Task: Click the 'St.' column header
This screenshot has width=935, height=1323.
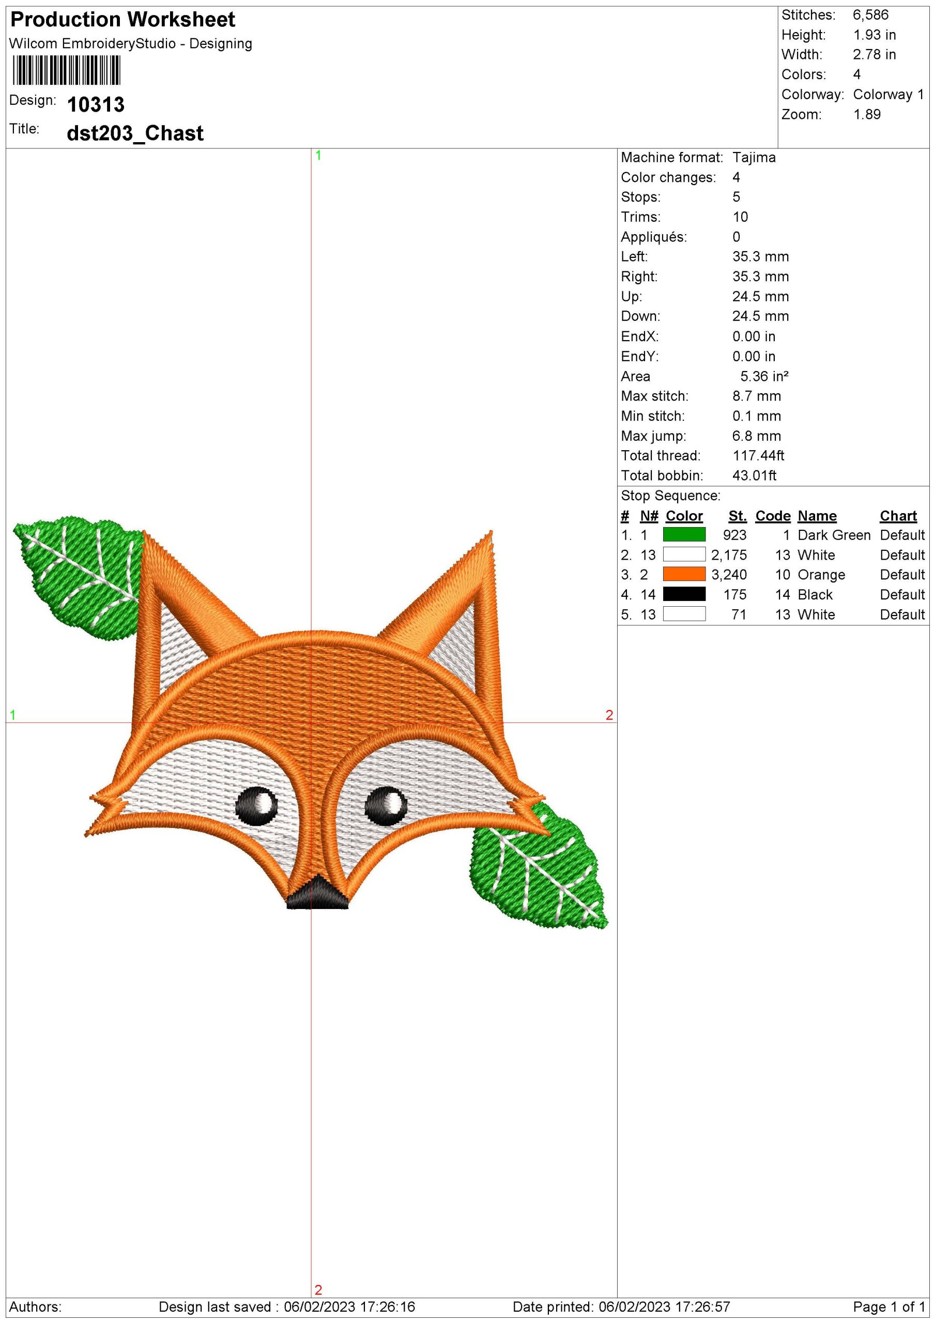Action: point(737,516)
